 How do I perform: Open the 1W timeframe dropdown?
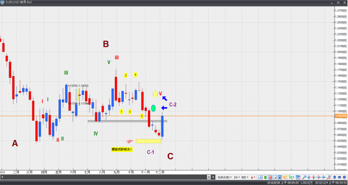coord(237,177)
